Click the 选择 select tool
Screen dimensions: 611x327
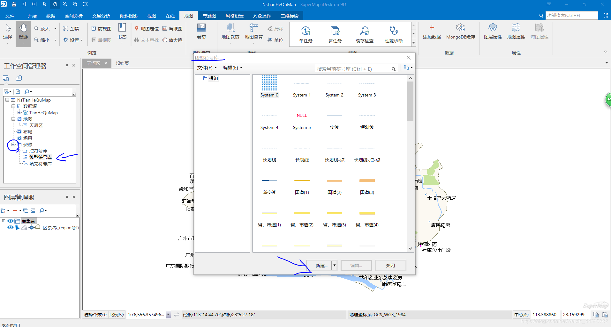point(8,33)
